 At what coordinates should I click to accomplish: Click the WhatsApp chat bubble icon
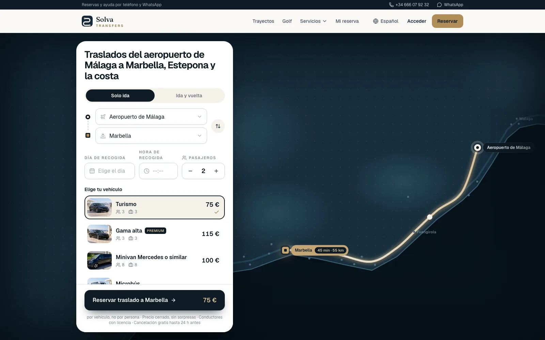click(x=439, y=5)
